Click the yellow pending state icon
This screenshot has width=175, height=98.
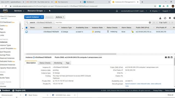pyautogui.click(x=93, y=32)
